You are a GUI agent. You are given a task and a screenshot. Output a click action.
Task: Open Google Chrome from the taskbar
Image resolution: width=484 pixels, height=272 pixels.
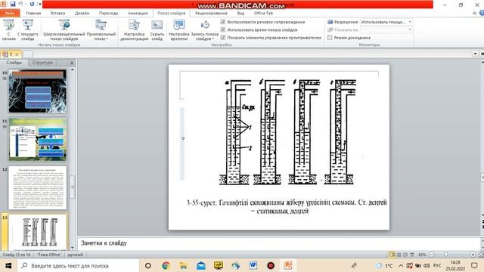pyautogui.click(x=166, y=265)
